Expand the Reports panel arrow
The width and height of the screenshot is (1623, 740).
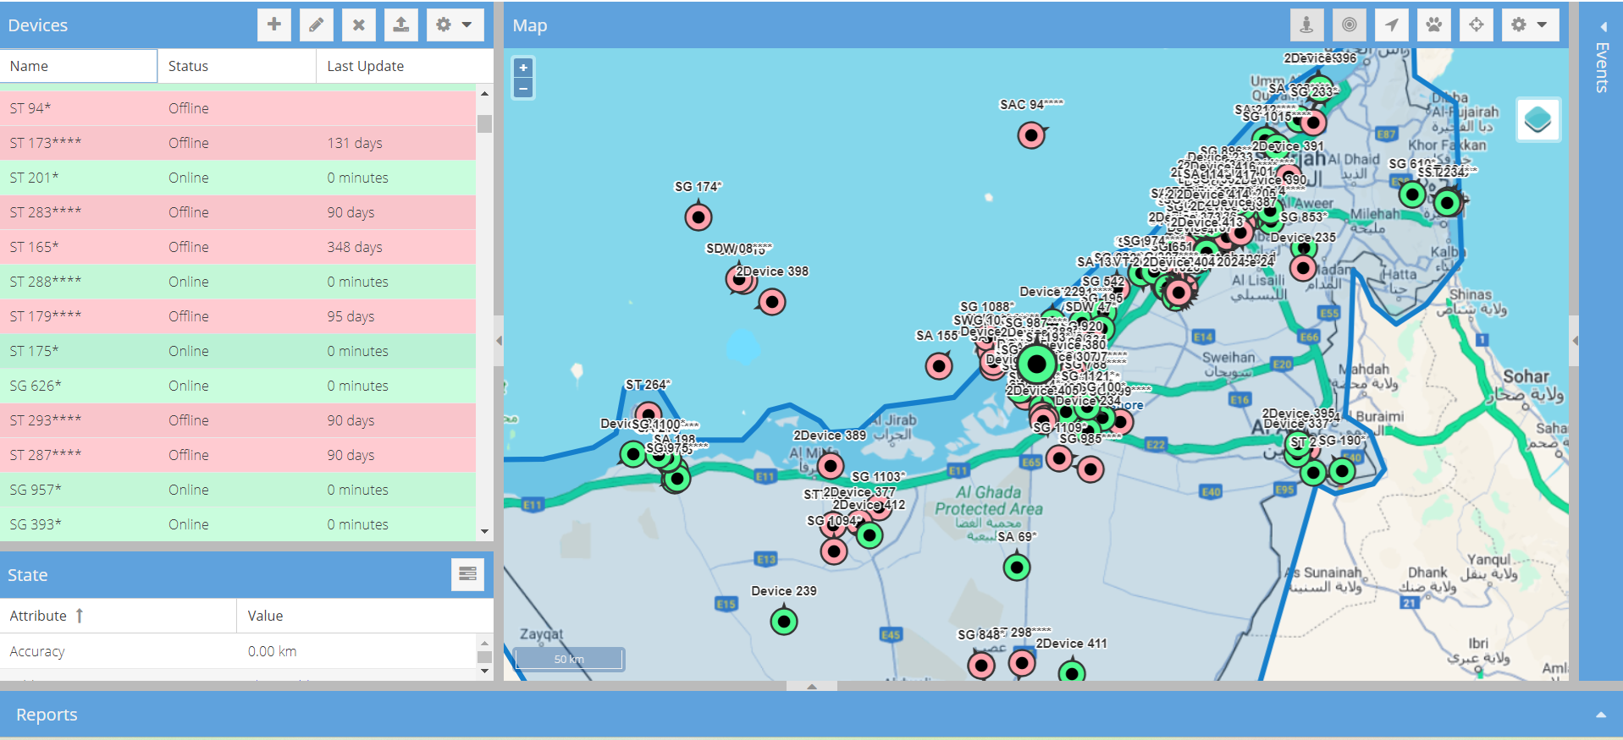pos(1601,715)
